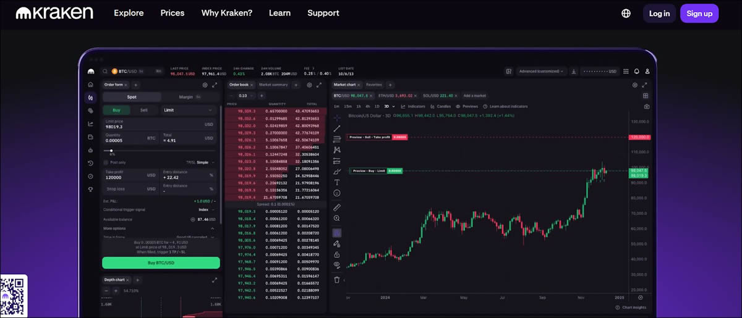Collapse the More options section
Viewport: 742px width, 318px height.
point(213,228)
